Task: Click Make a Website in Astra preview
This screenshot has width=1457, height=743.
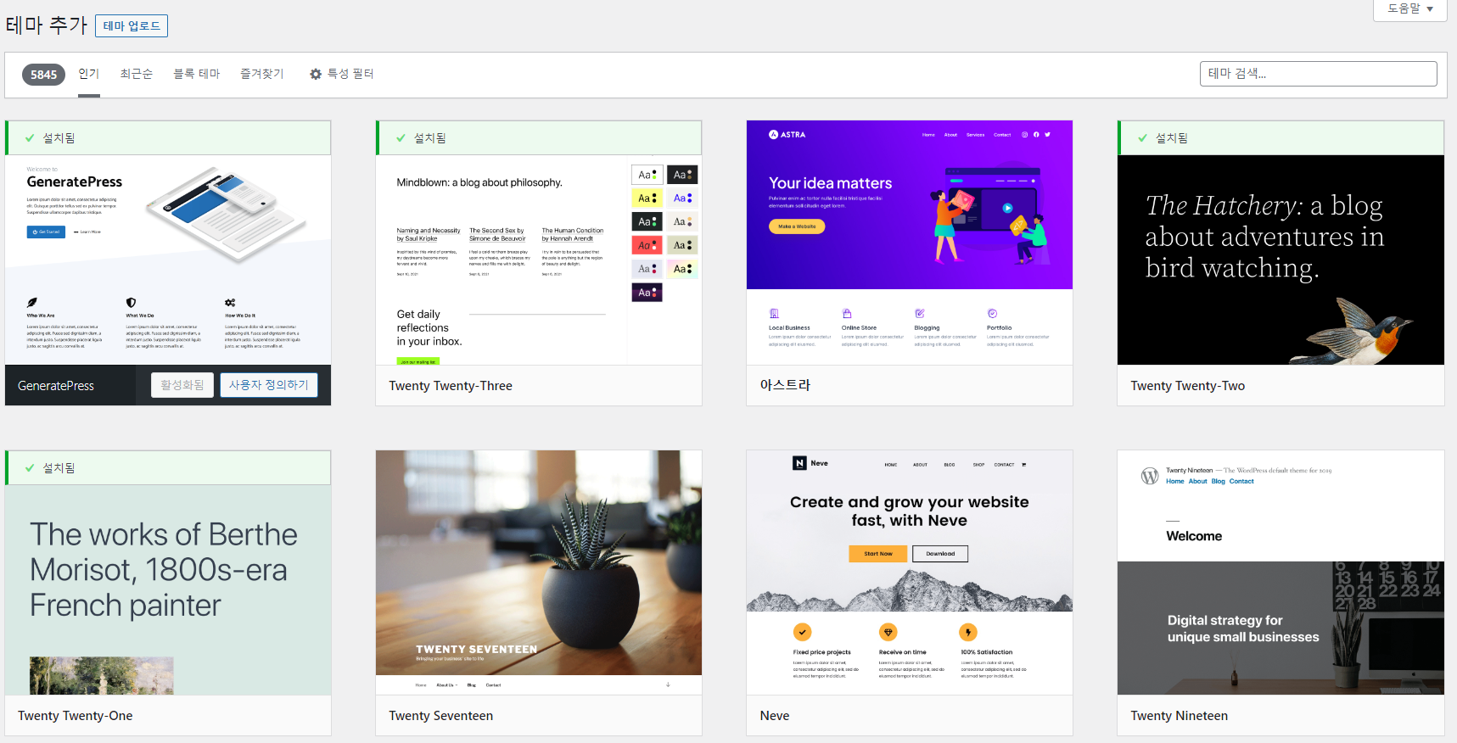Action: (x=797, y=226)
